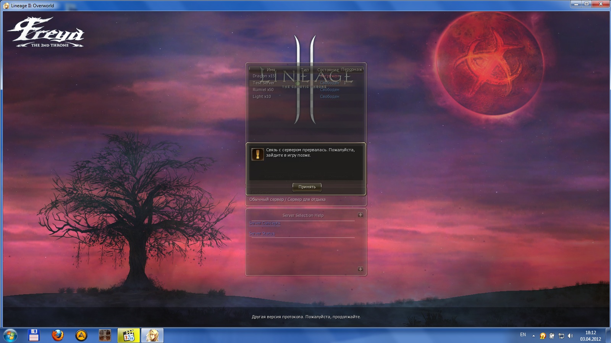Select the Rumiel x50 server row

tap(306, 90)
